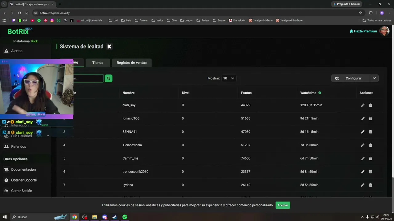Open the Instagram bookmark icon
The height and width of the screenshot is (221, 394).
coord(52,21)
